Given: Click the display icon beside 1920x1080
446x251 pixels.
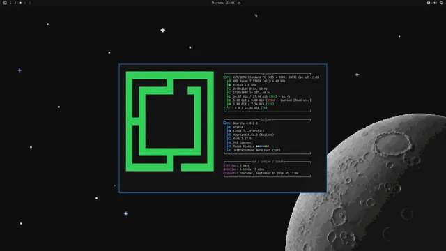Looking at the screenshot, I should pos(229,93).
